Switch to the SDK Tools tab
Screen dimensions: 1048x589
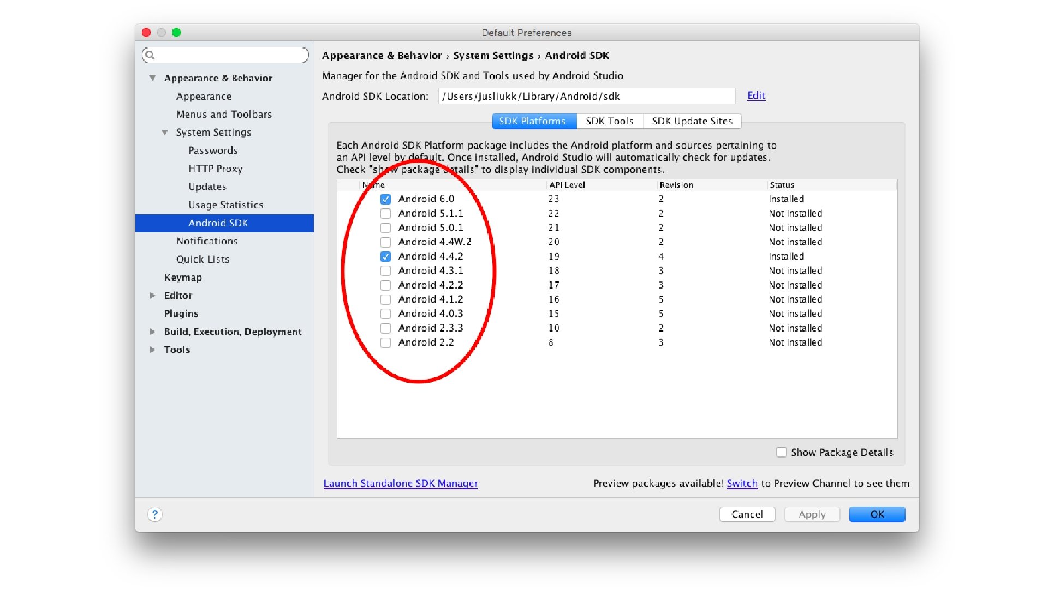609,121
